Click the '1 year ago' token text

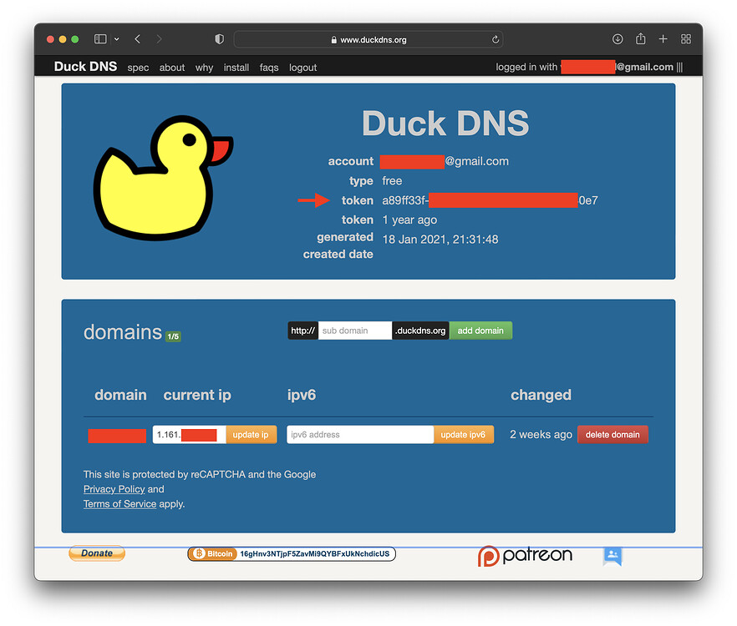[409, 220]
